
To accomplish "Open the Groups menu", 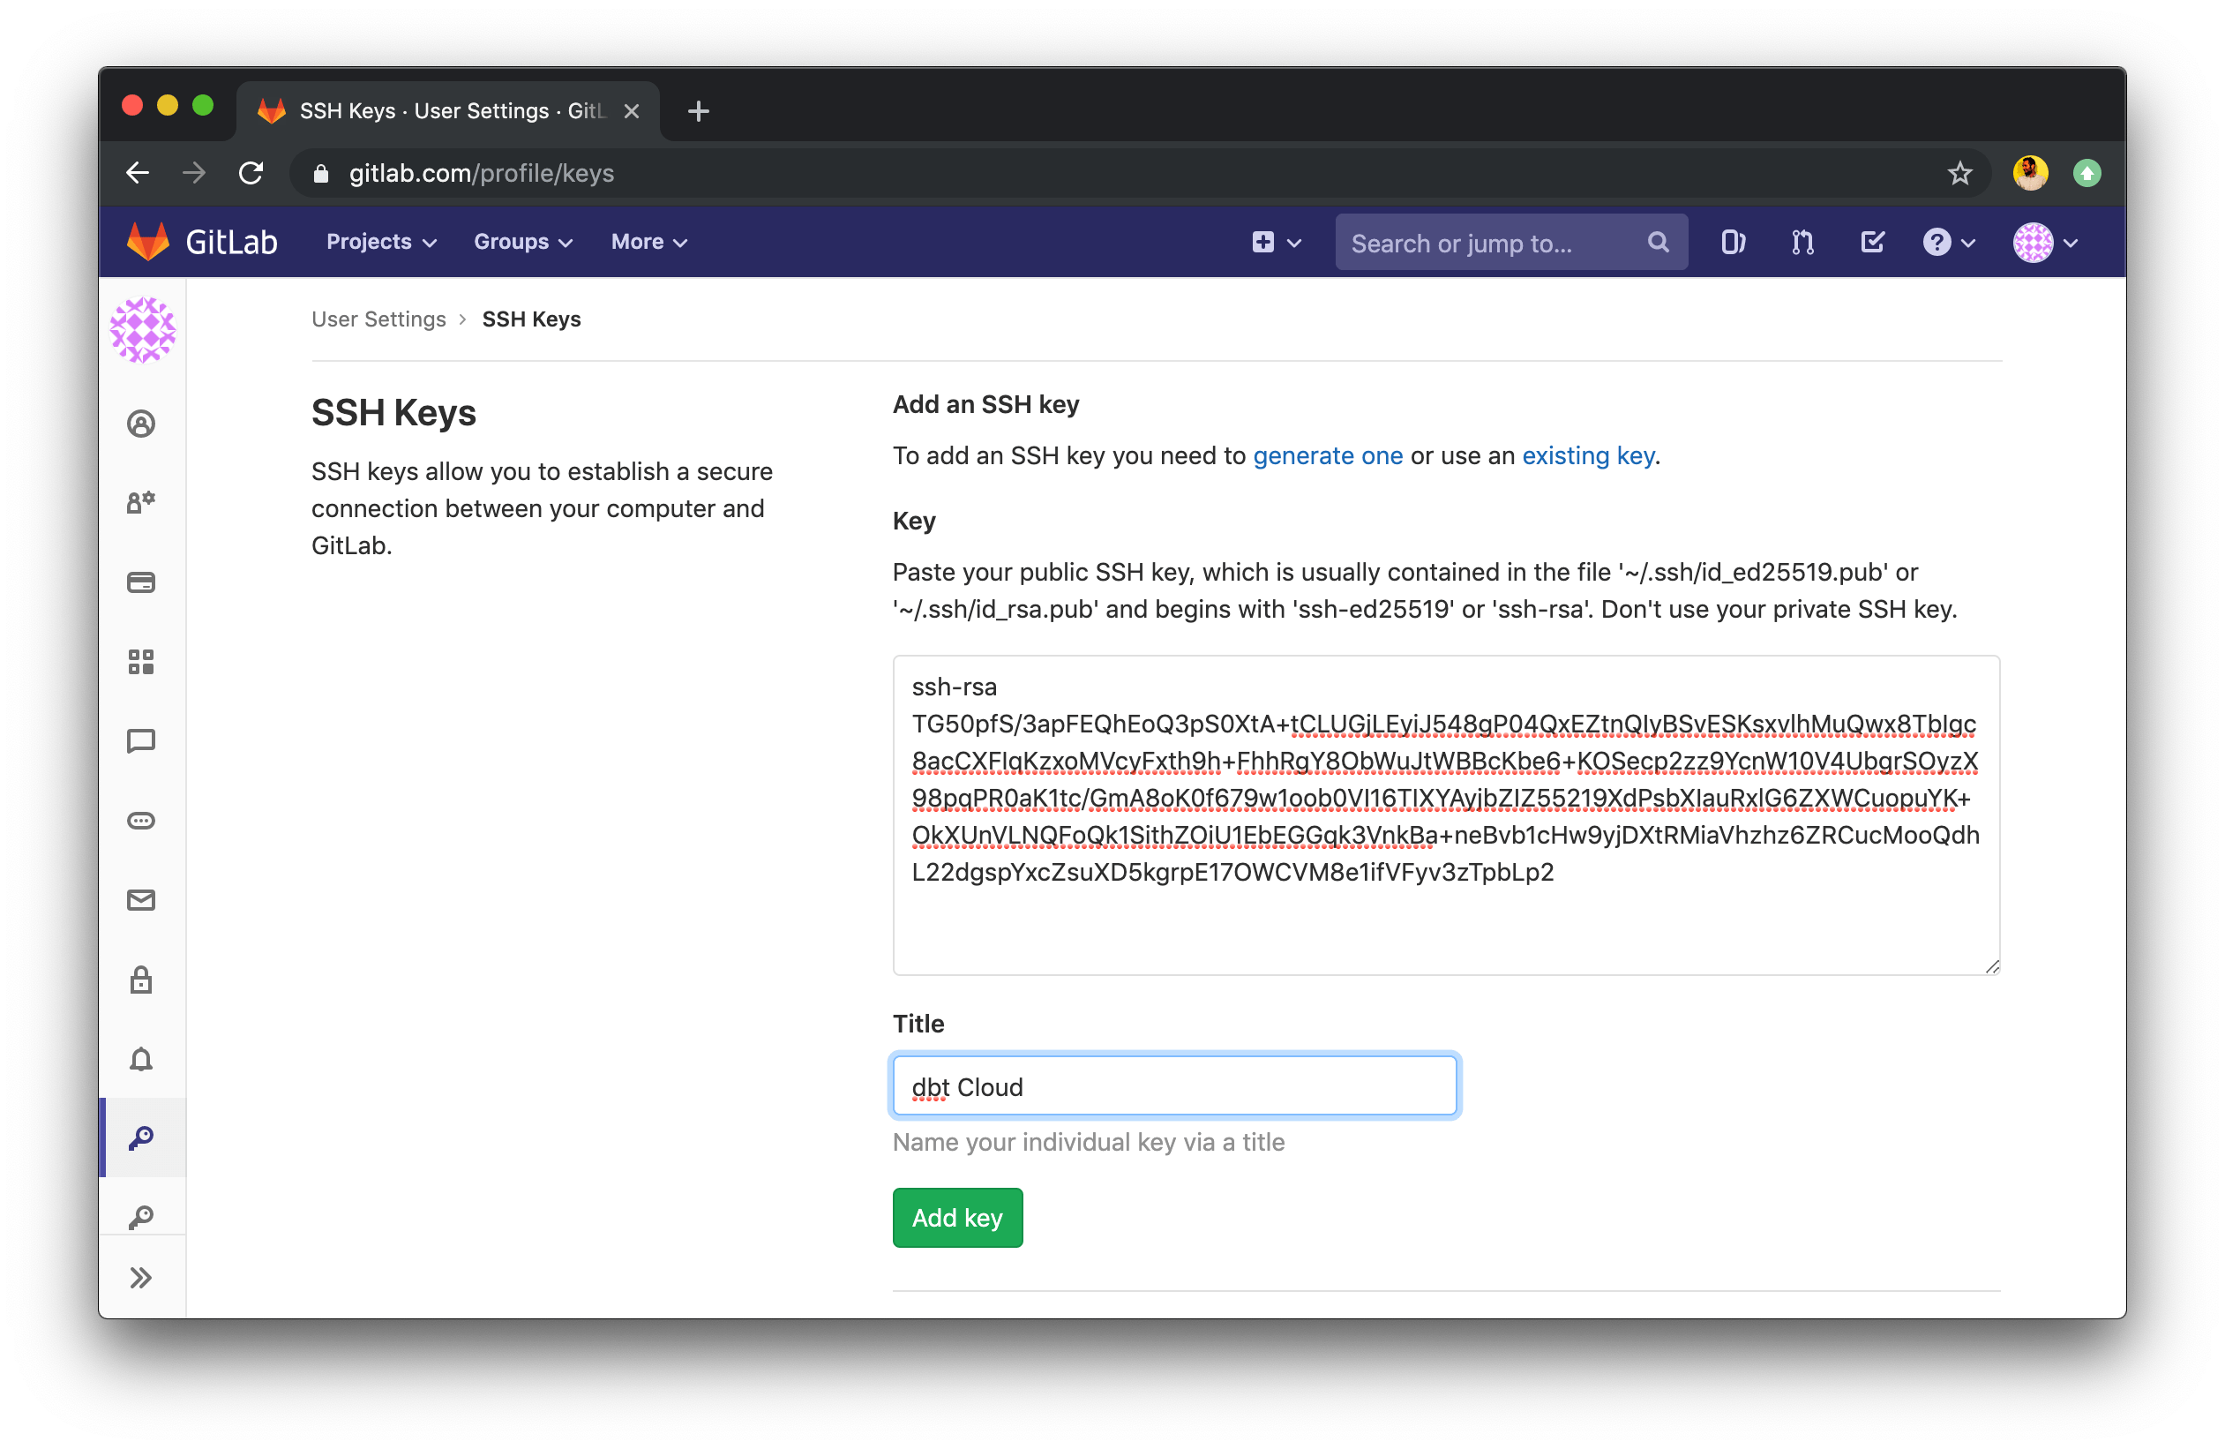I will pyautogui.click(x=521, y=241).
